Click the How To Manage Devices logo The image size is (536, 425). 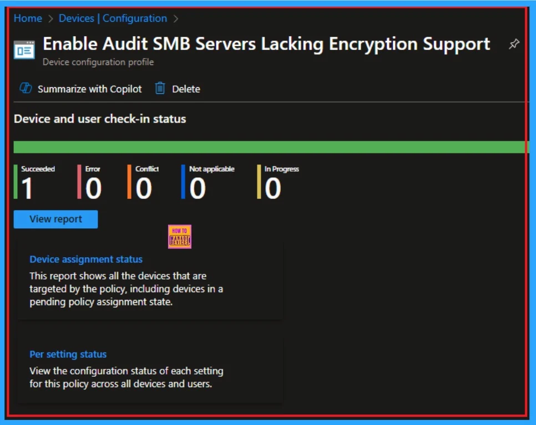(x=179, y=237)
